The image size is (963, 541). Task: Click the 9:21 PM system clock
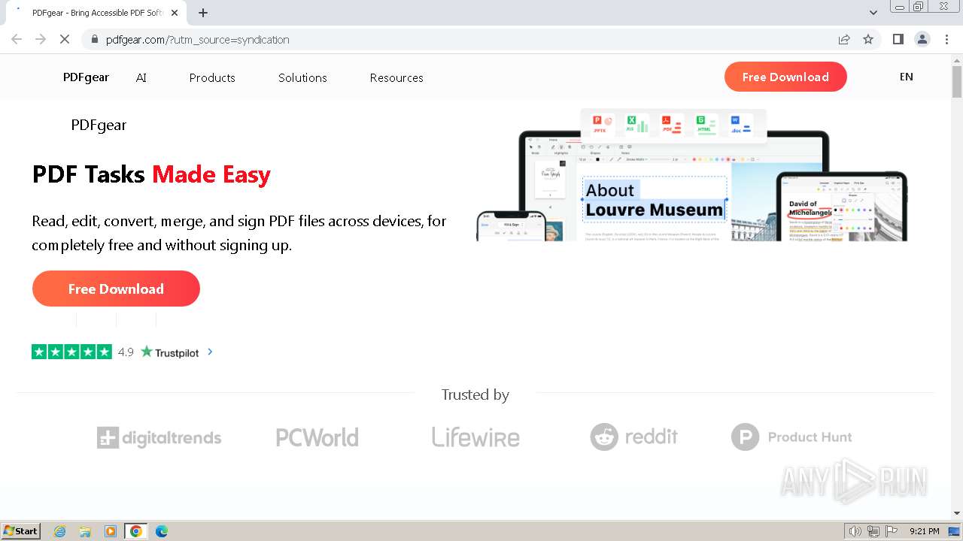coord(924,531)
